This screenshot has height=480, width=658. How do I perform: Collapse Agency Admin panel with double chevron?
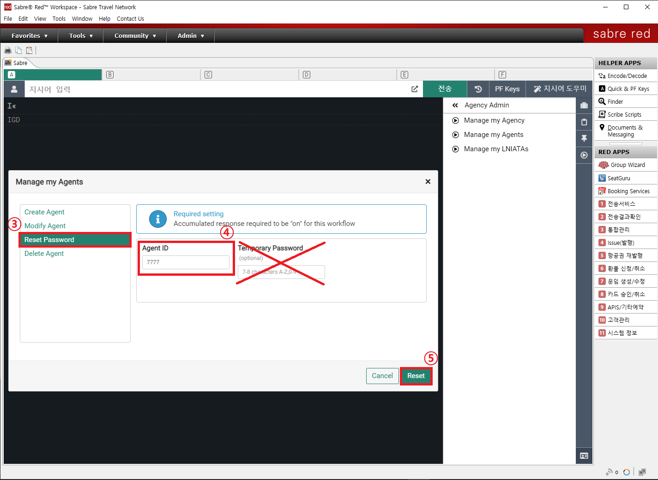click(x=455, y=105)
